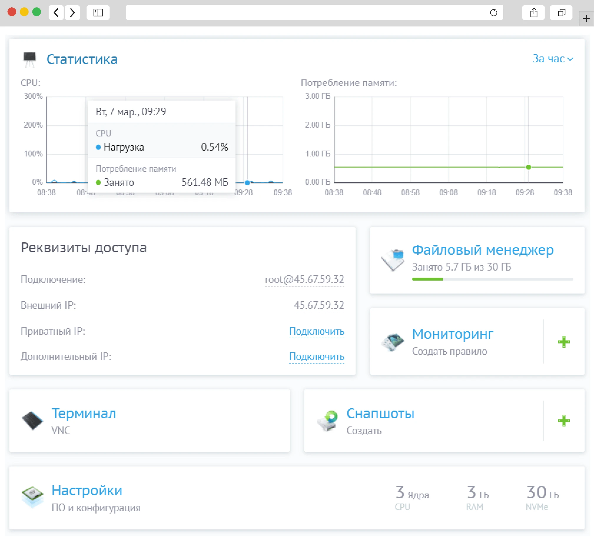The width and height of the screenshot is (594, 540).
Task: Open the Terminal VNC icon
Action: (32, 421)
